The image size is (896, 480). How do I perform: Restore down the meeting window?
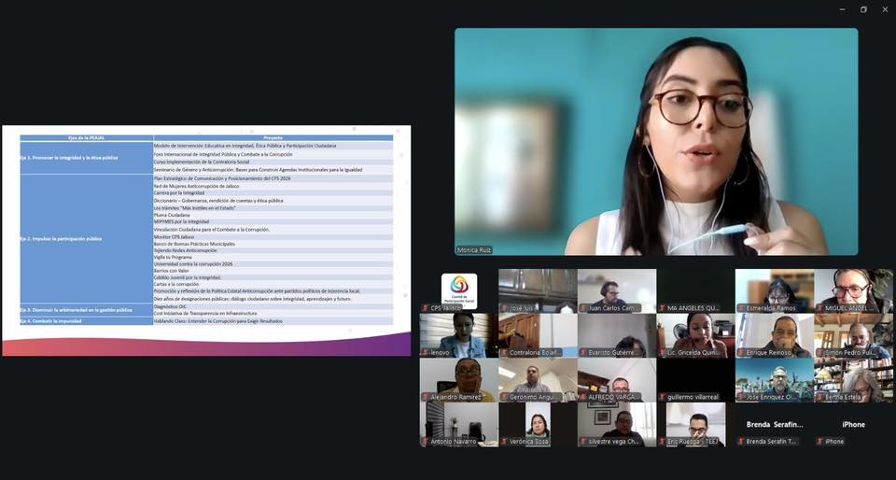863,9
